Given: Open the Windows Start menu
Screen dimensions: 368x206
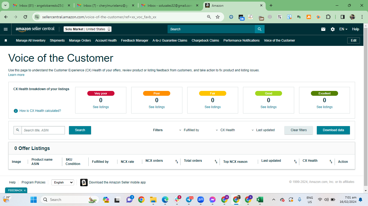Looking at the screenshot, I should click(x=34, y=200).
